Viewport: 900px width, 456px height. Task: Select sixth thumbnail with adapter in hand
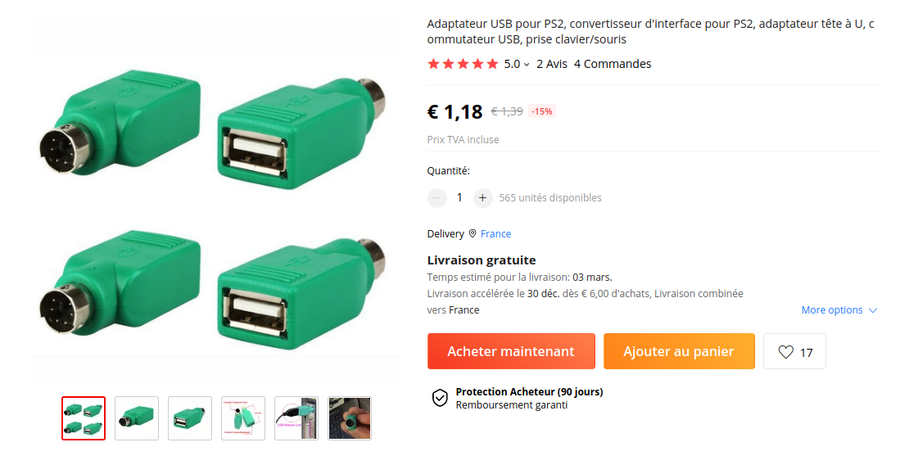(350, 418)
